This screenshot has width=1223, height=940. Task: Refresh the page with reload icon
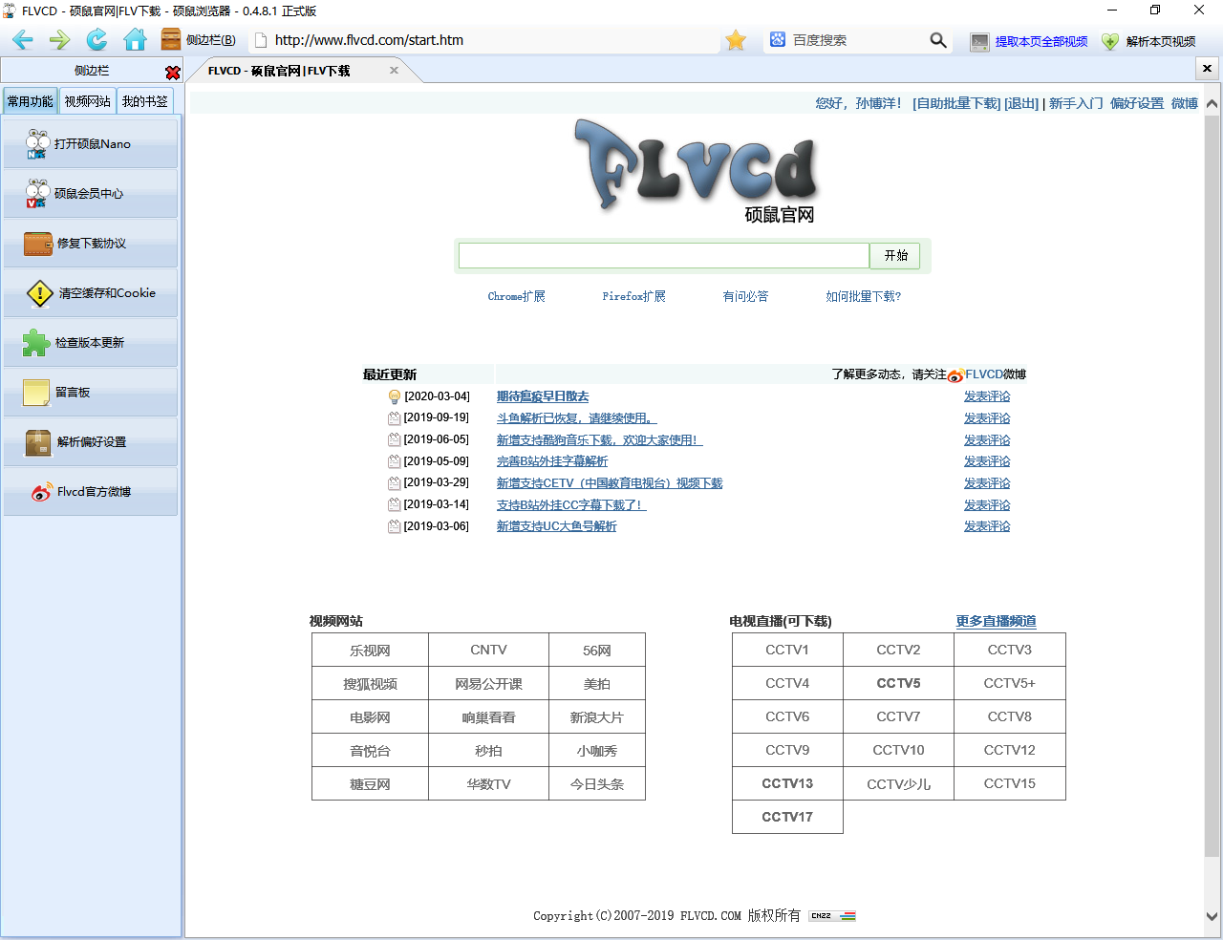pos(97,40)
